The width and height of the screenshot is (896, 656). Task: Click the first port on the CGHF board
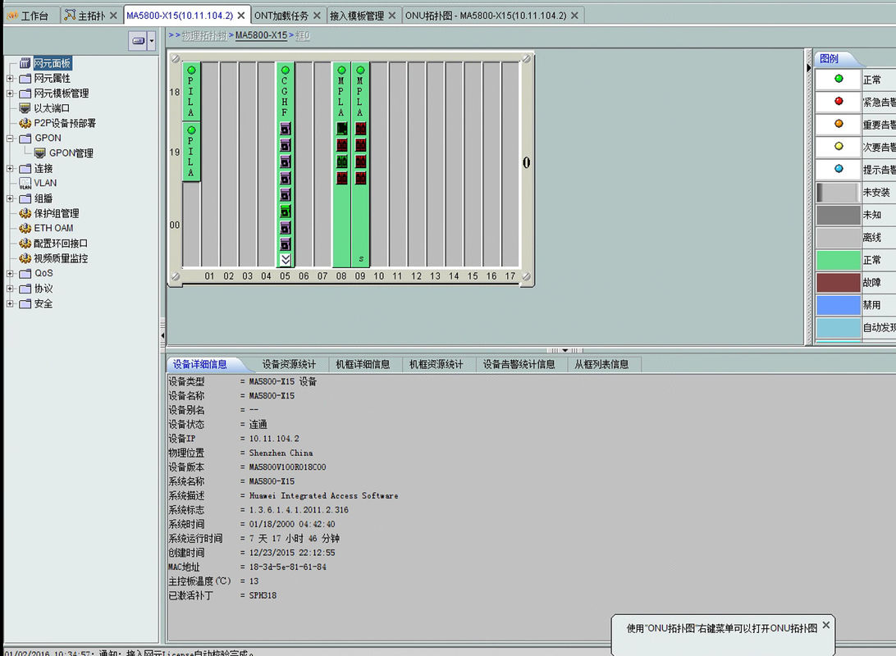point(286,129)
